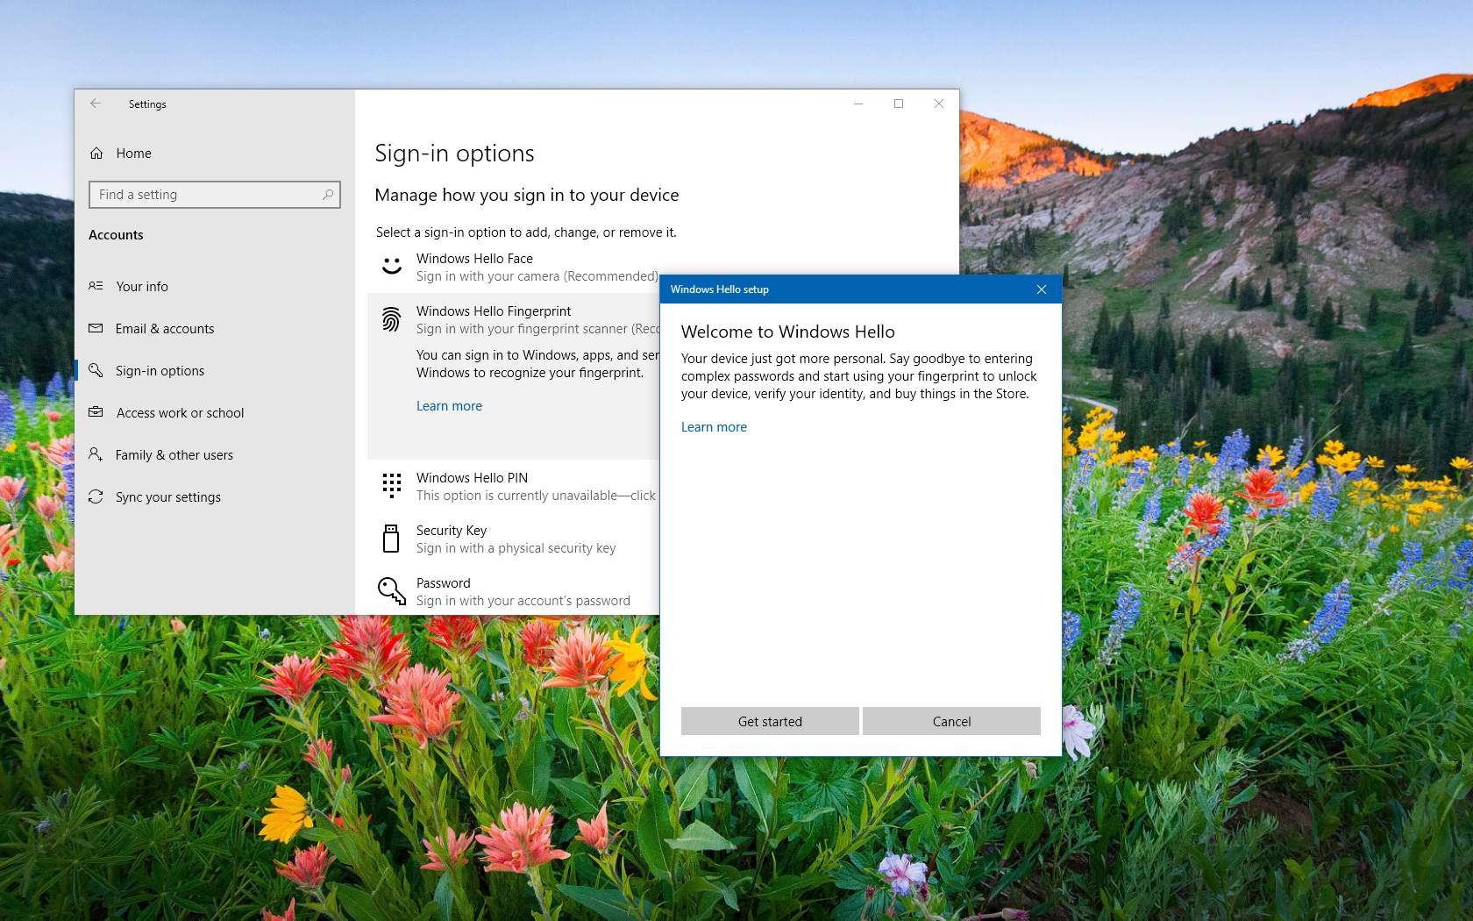The width and height of the screenshot is (1473, 921).
Task: Open Email & accounts settings
Action: point(164,328)
